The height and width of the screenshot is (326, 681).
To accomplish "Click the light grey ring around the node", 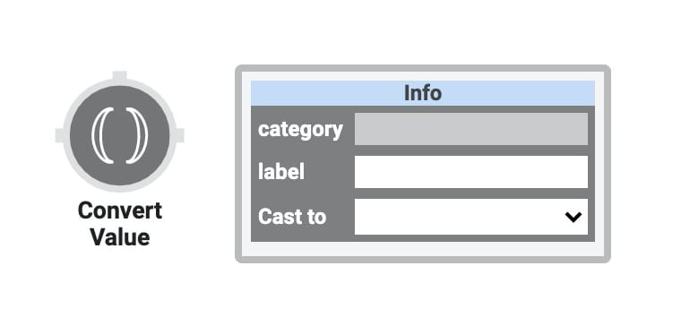I will pos(119,82).
